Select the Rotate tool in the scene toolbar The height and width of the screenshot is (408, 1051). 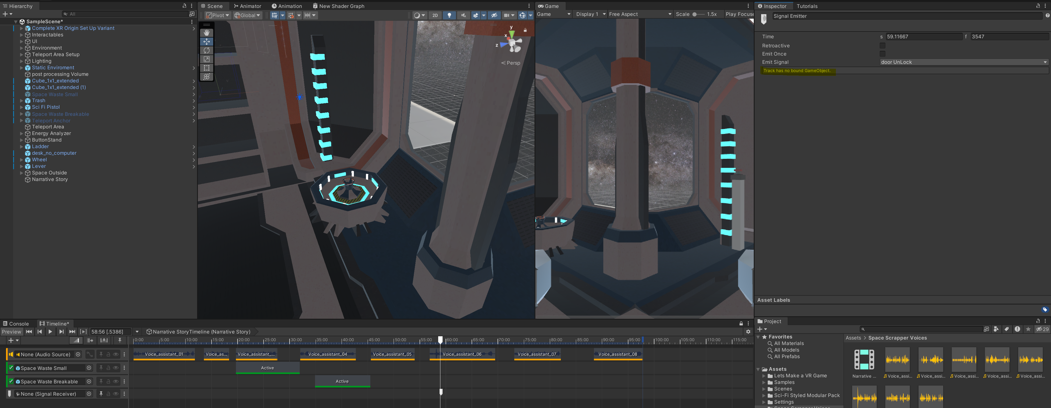tap(206, 50)
